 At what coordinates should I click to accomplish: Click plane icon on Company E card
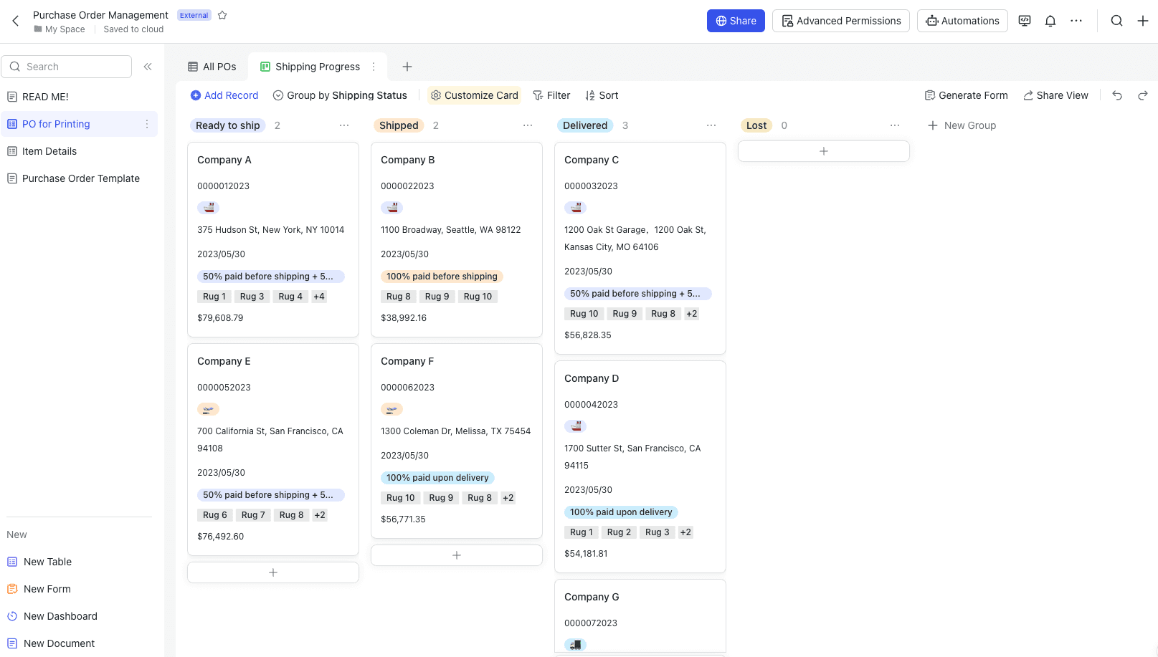[209, 409]
